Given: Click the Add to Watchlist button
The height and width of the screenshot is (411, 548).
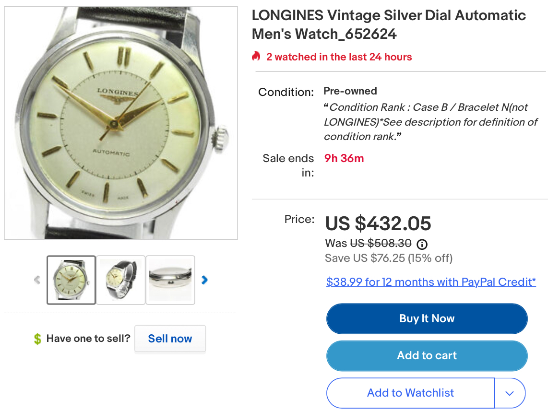Looking at the screenshot, I should (x=410, y=393).
